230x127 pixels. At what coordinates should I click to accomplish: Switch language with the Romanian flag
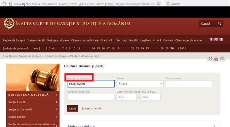tap(211, 39)
